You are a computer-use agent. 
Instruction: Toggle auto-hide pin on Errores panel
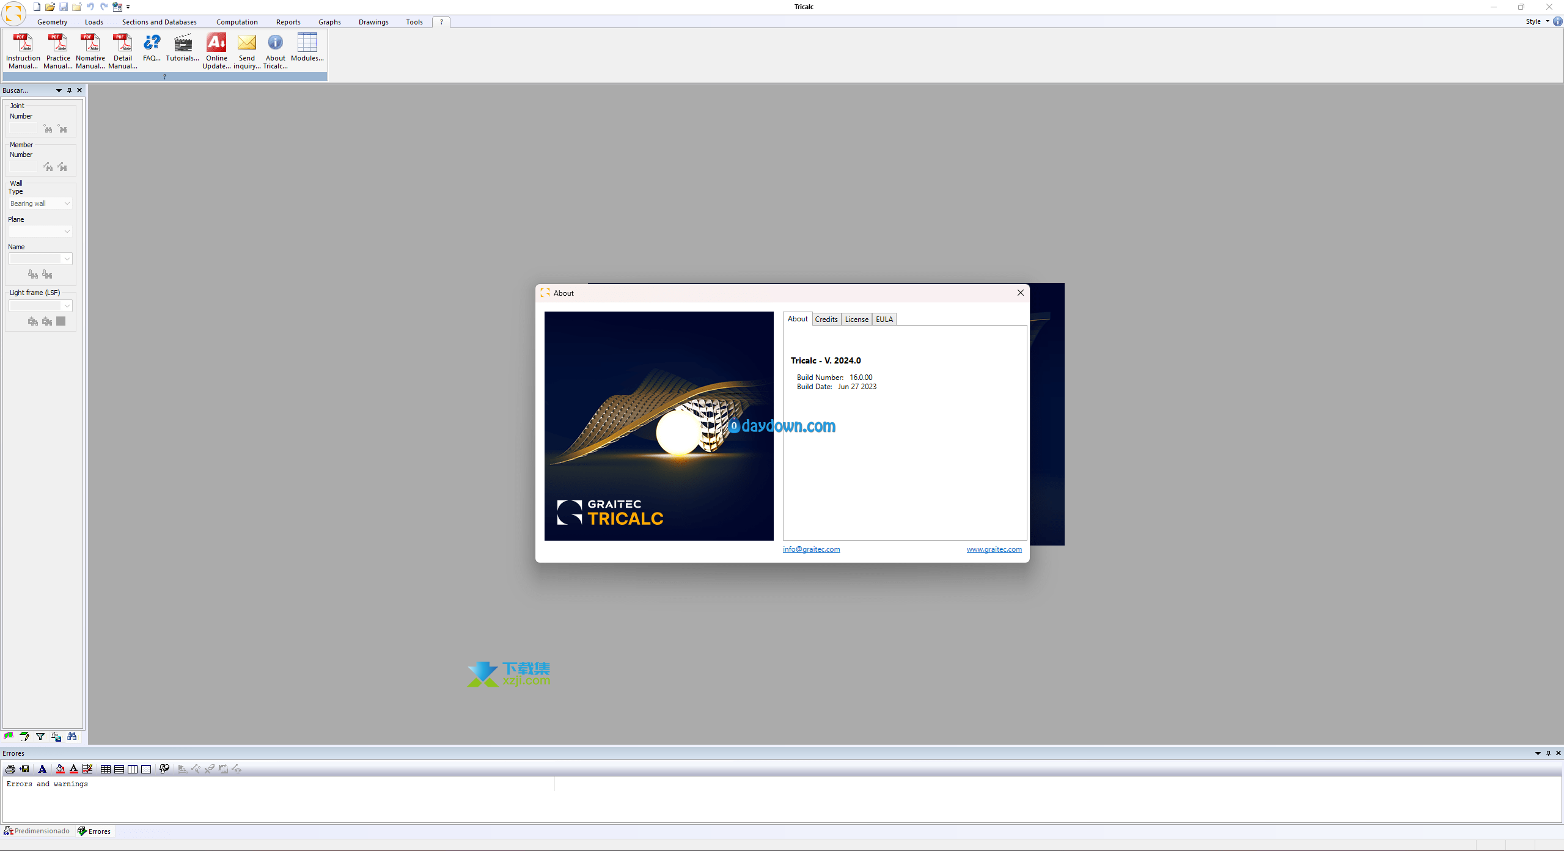click(1548, 753)
